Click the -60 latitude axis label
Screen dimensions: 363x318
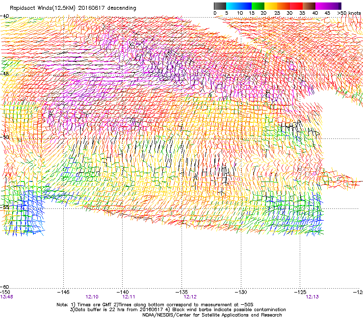pyautogui.click(x=4, y=287)
